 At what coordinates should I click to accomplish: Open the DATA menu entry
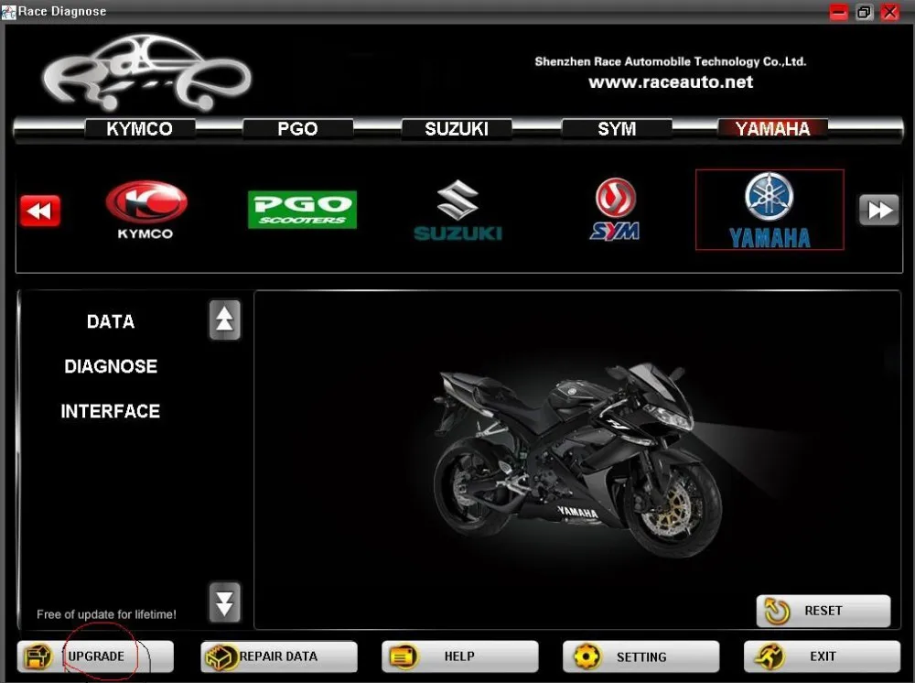(x=111, y=321)
